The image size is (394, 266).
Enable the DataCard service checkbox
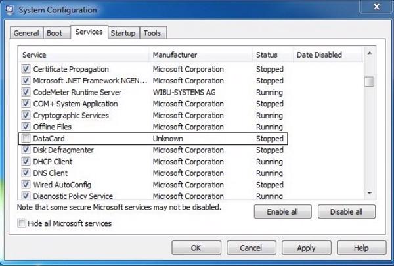click(26, 139)
